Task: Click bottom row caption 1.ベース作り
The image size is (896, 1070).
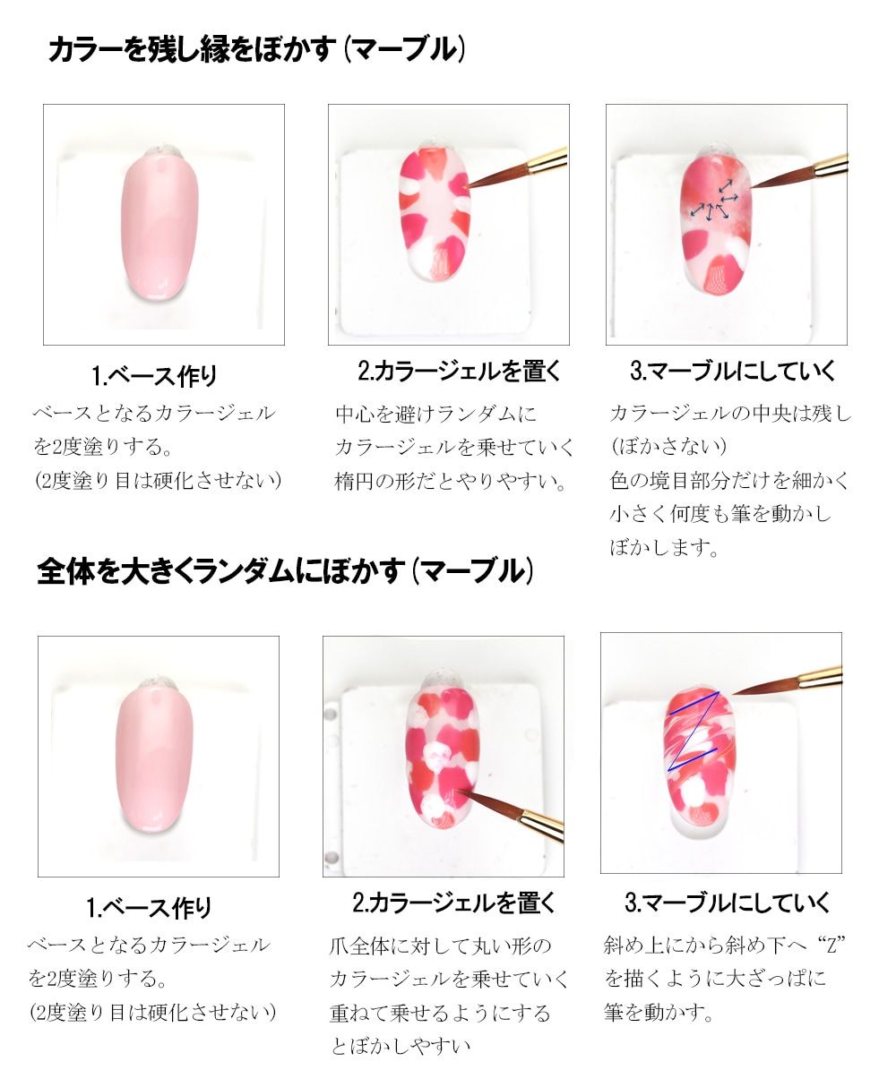Action: tap(149, 908)
